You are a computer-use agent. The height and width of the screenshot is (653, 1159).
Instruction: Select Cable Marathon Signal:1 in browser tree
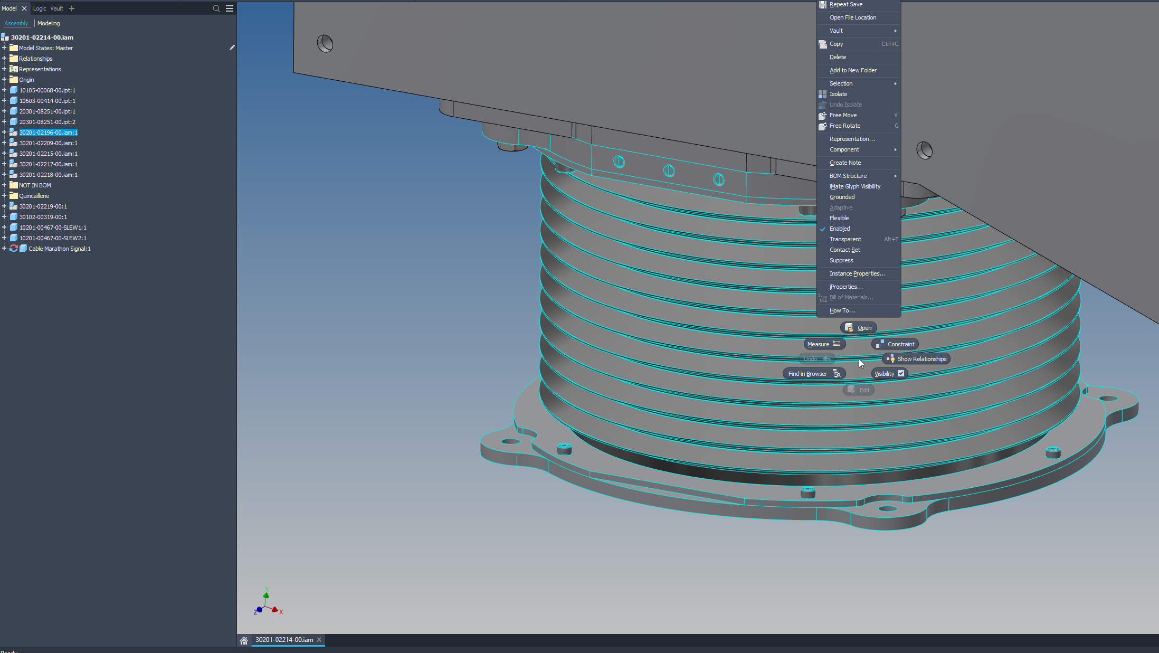point(59,249)
